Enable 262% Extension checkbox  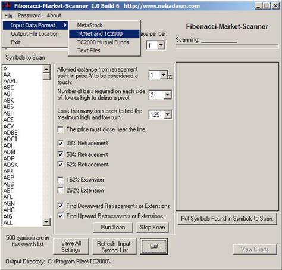(61, 190)
